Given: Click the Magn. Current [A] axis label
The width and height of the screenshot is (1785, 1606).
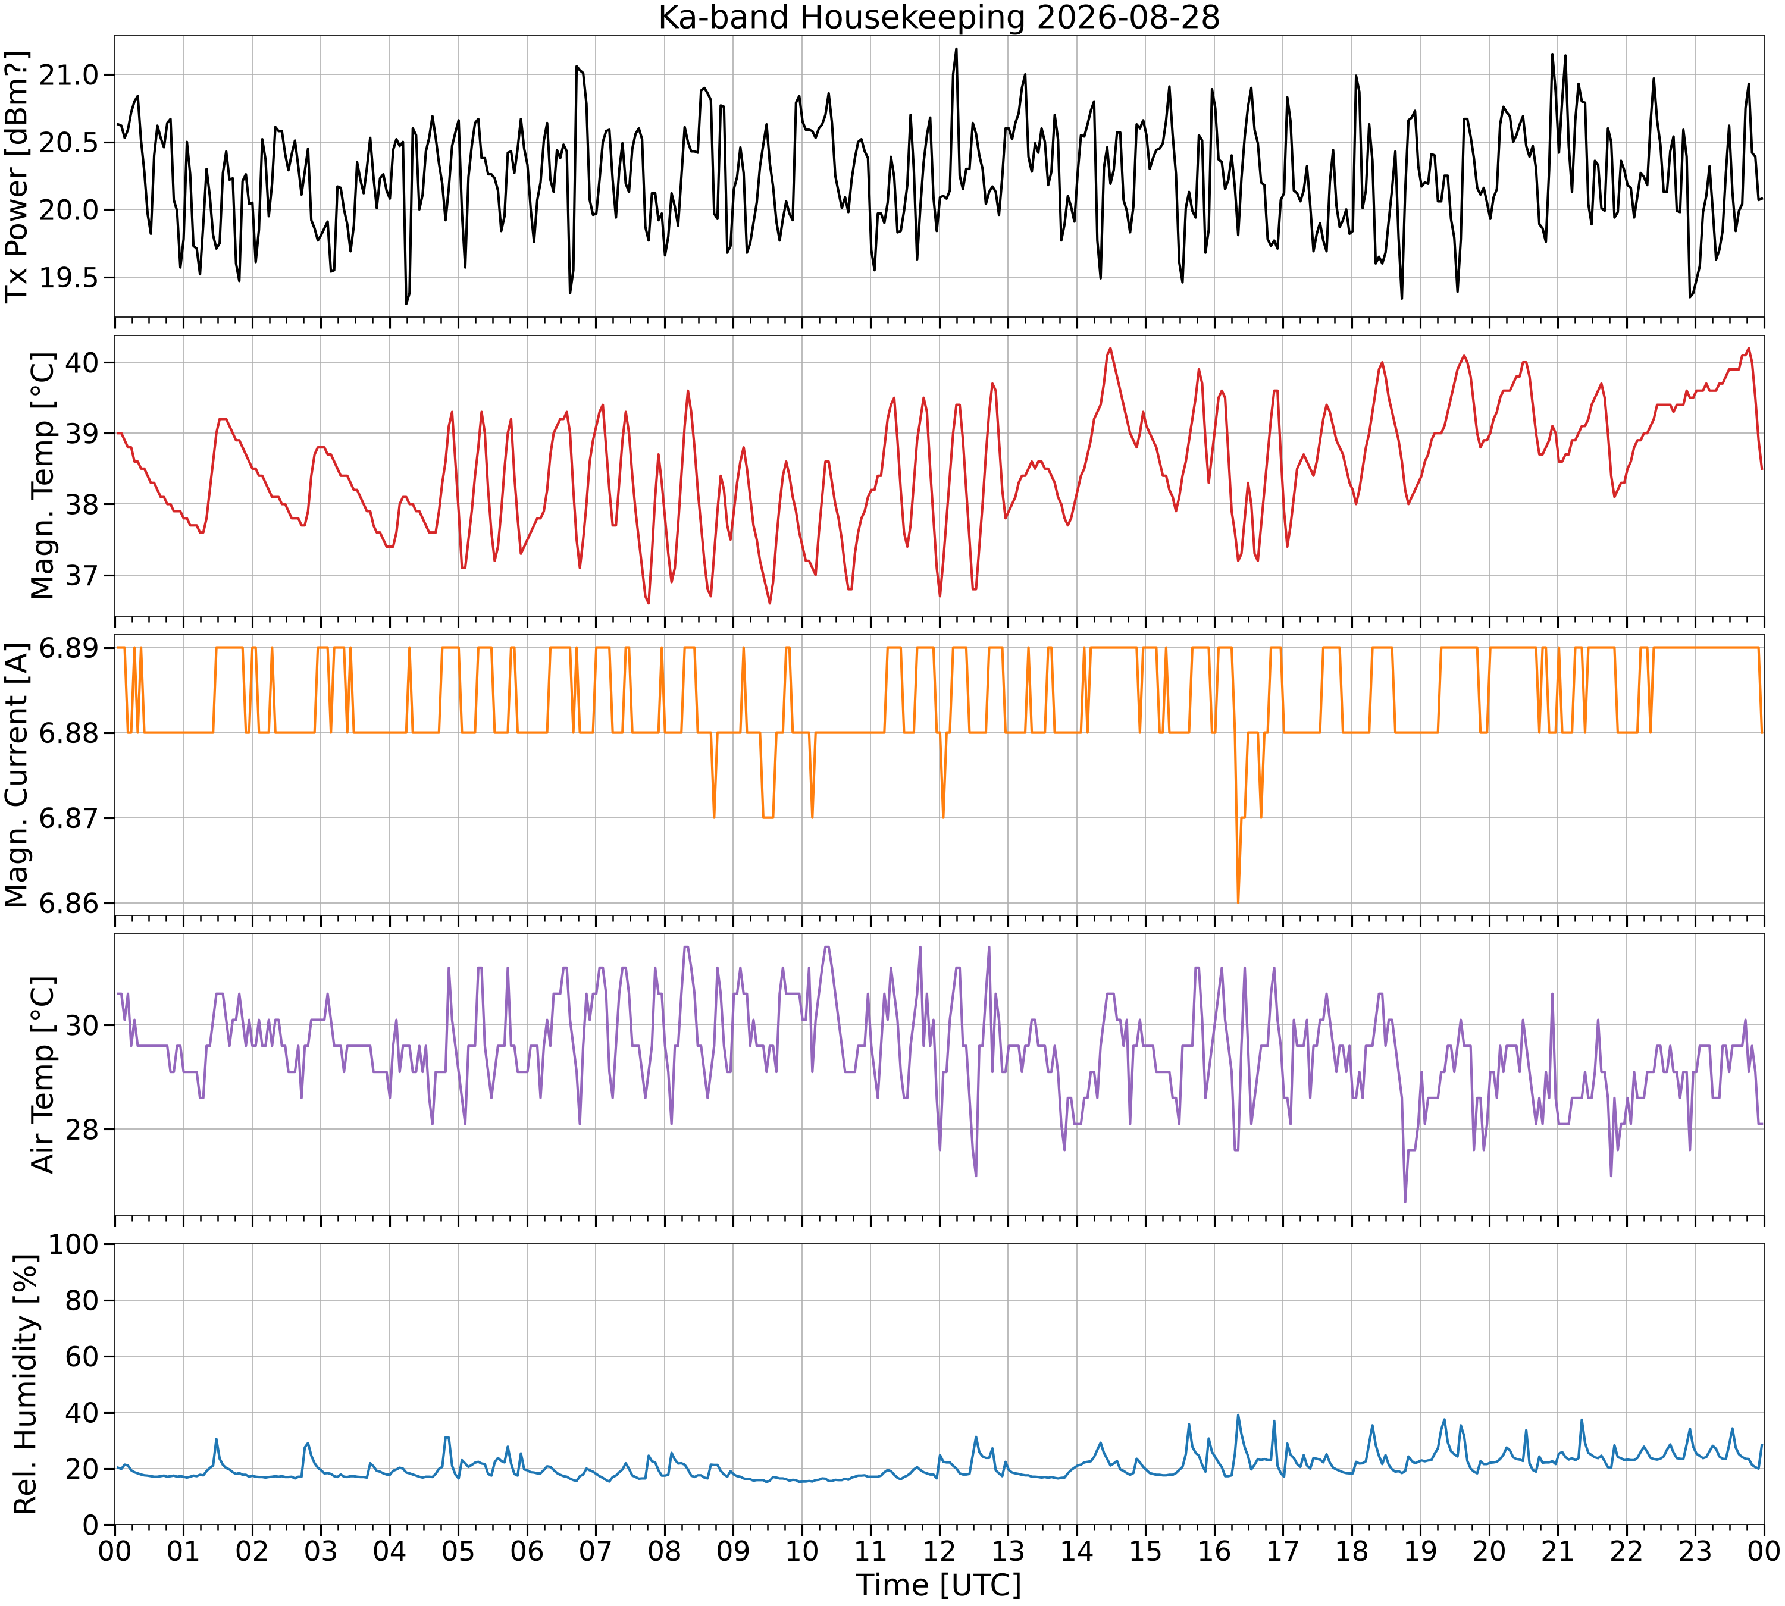Looking at the screenshot, I should [x=17, y=775].
